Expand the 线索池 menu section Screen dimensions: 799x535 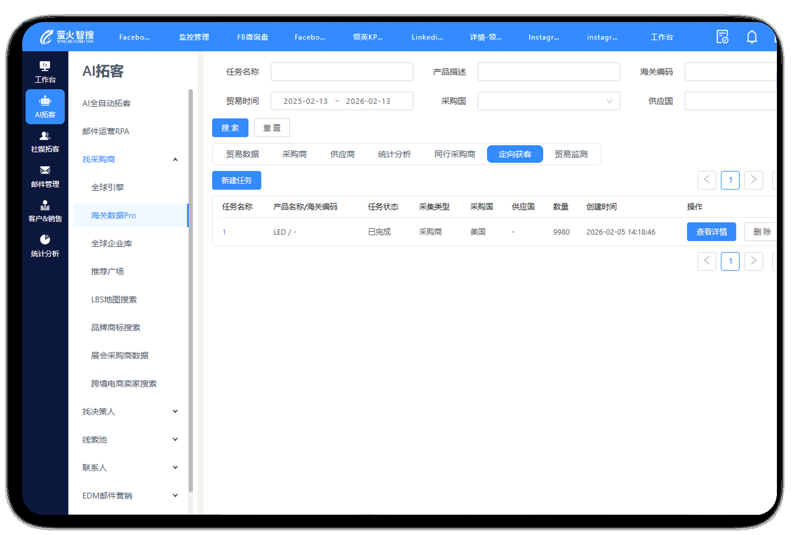click(175, 440)
